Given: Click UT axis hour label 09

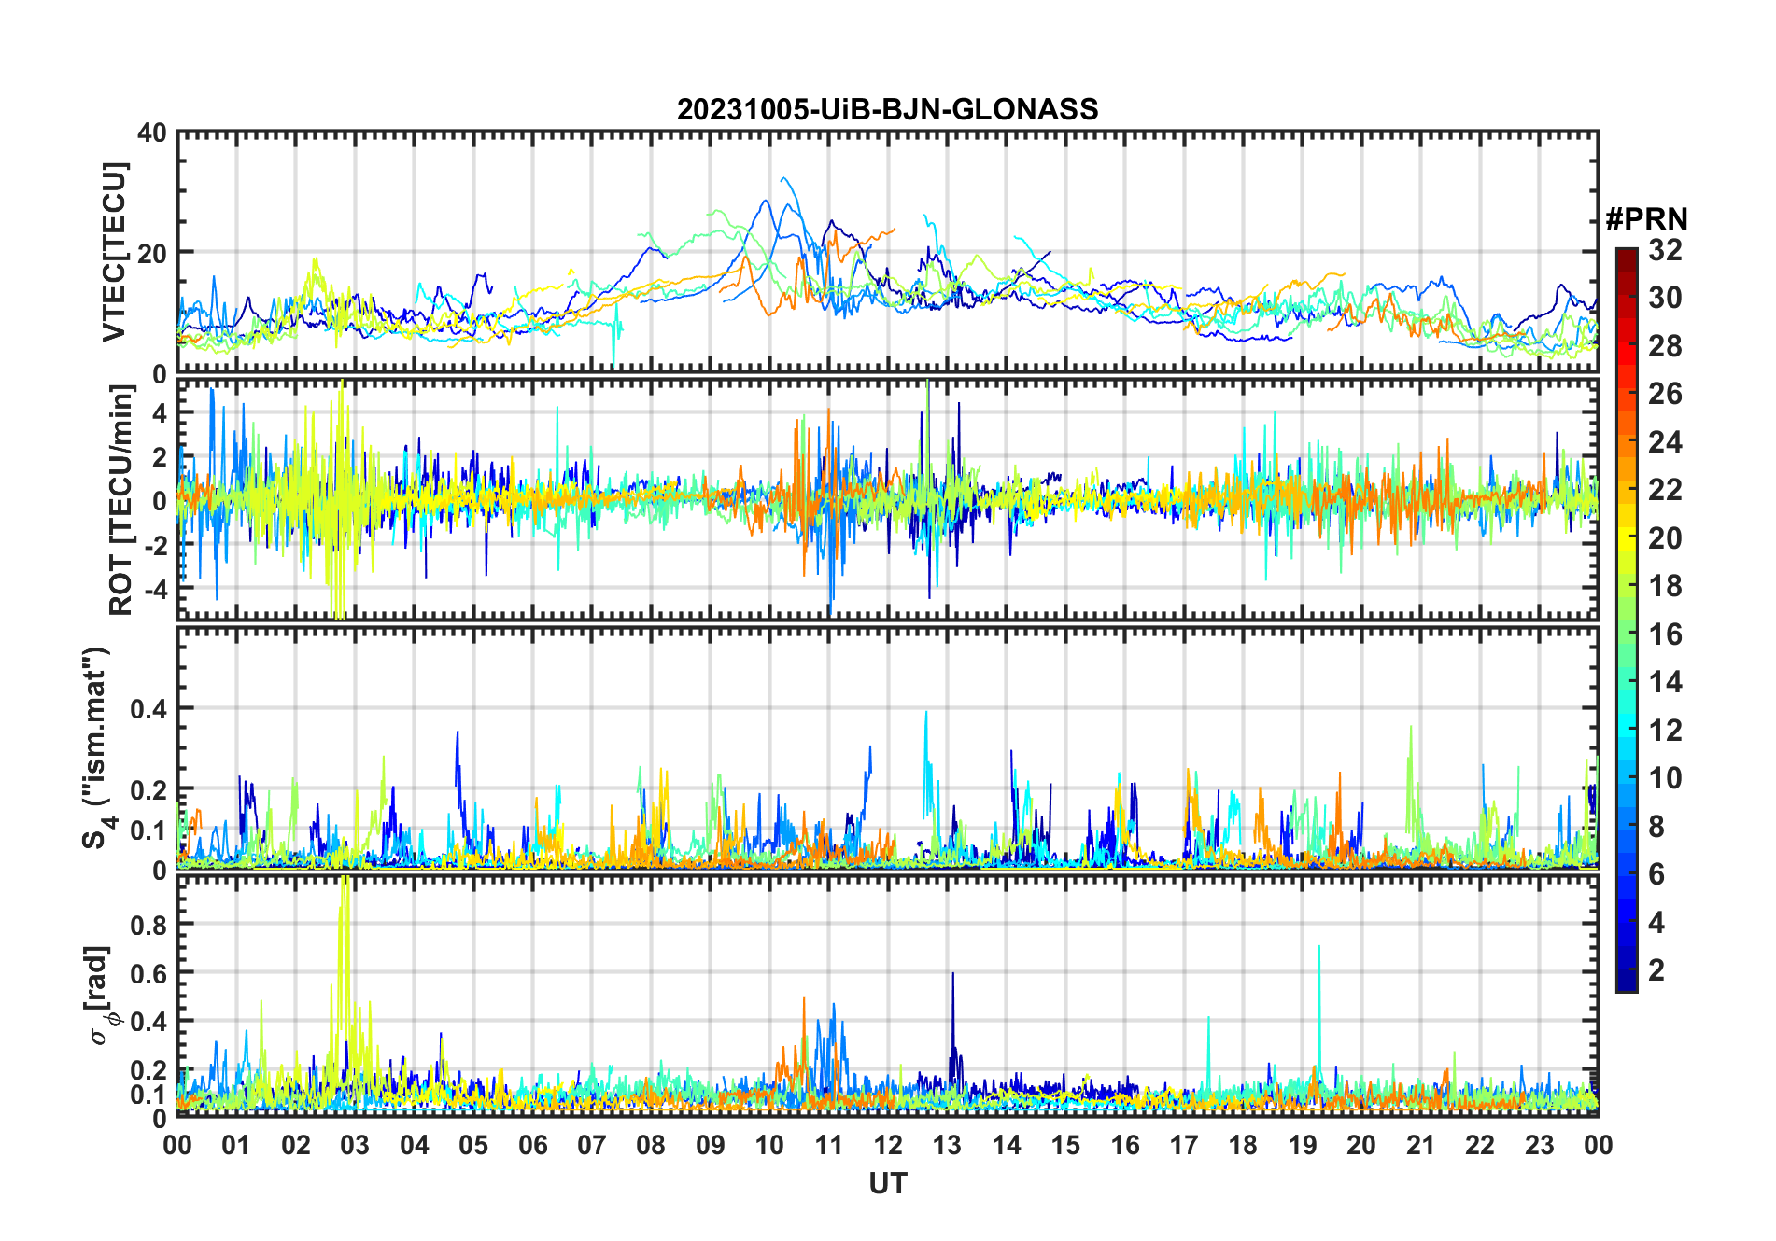Looking at the screenshot, I should (711, 1145).
